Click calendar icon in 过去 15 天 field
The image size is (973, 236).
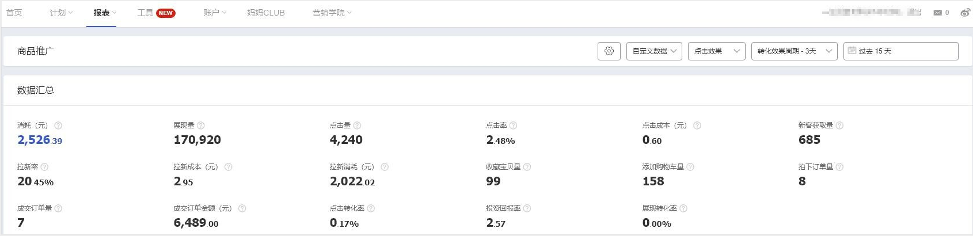pyautogui.click(x=852, y=51)
